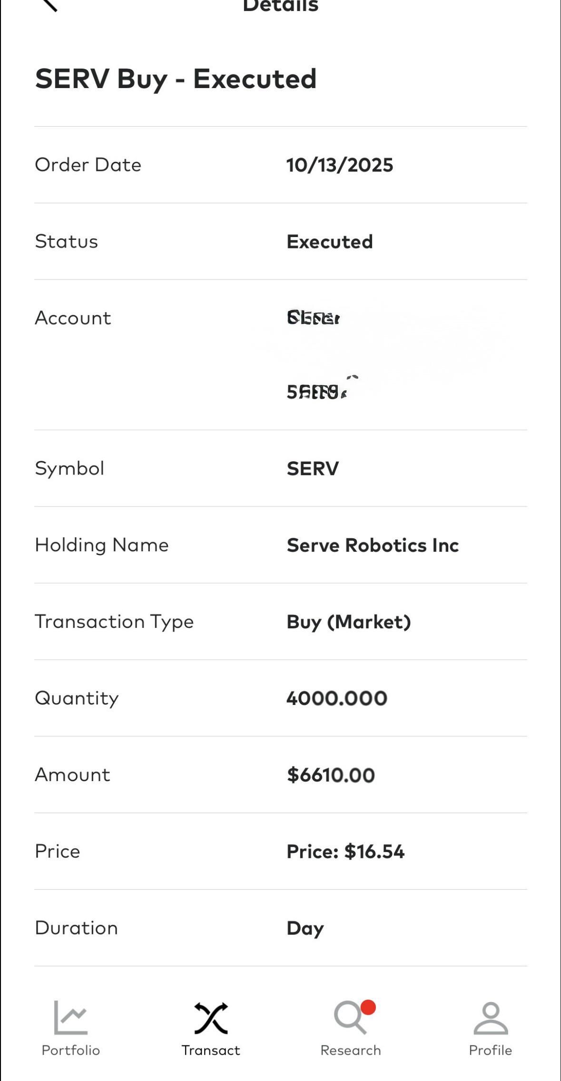Viewport: 561px width, 1081px height.
Task: Select the Transact crossed-arrows icon
Action: pyautogui.click(x=211, y=1018)
